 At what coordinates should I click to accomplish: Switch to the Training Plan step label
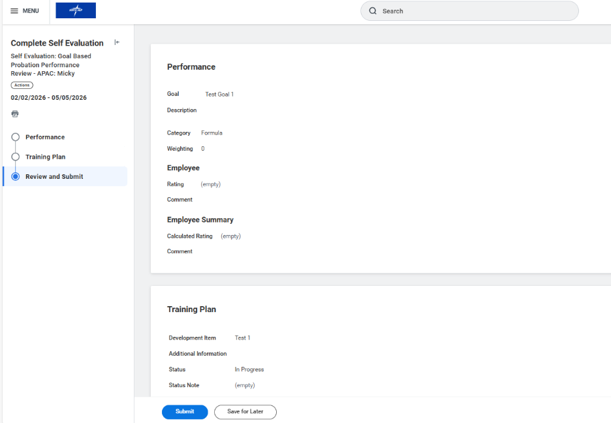[x=46, y=157]
